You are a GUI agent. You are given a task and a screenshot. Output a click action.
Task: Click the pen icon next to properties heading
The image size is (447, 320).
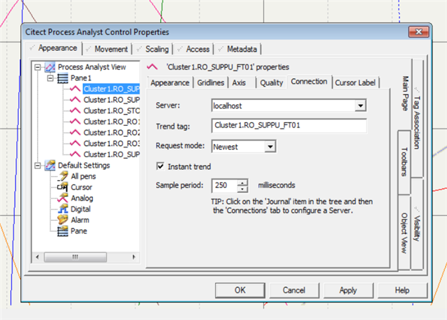point(152,67)
